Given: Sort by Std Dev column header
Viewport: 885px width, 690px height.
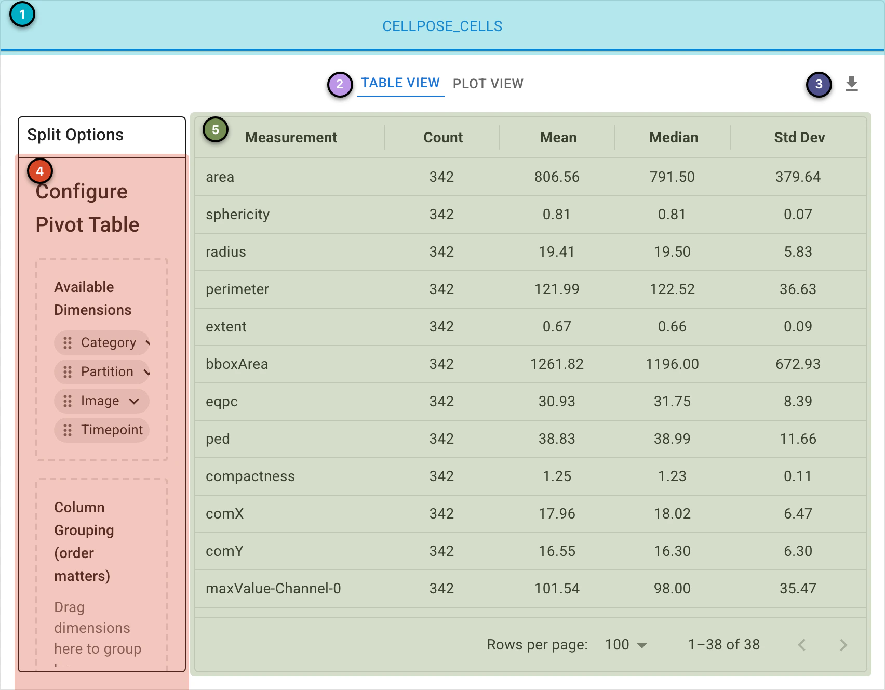Looking at the screenshot, I should pyautogui.click(x=799, y=137).
